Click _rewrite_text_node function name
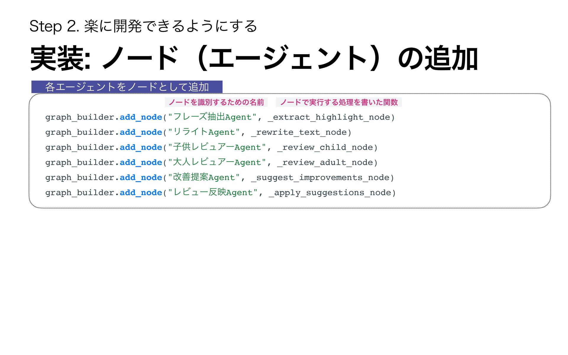568x355 pixels. click(x=299, y=132)
